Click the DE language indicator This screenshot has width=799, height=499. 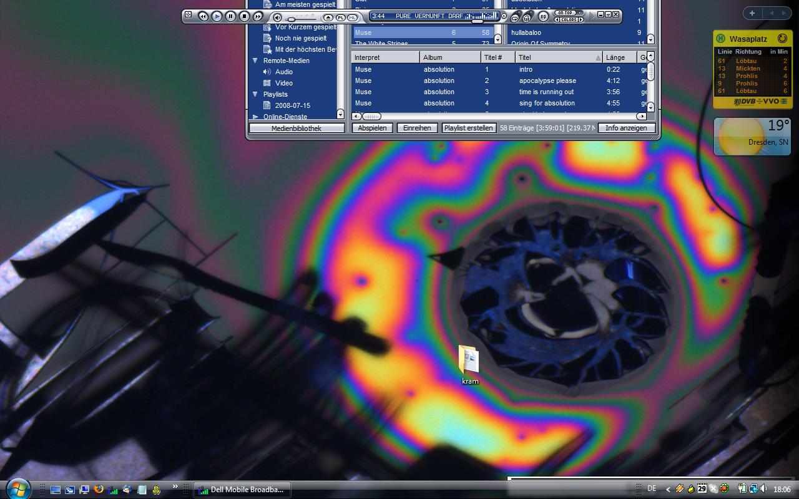point(652,489)
